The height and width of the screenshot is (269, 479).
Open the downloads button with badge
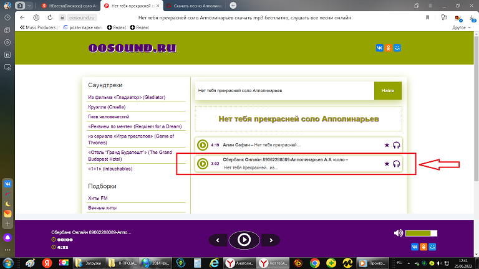click(473, 18)
